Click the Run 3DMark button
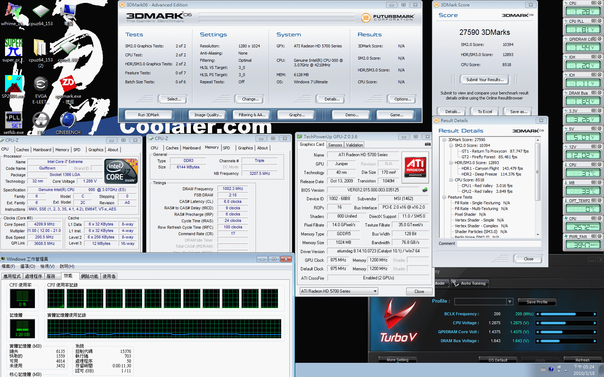The width and height of the screenshot is (604, 377). [x=148, y=115]
